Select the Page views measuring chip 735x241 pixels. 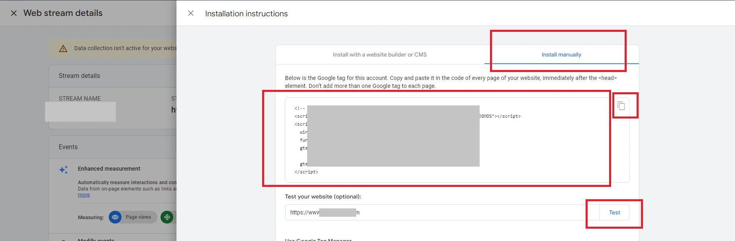point(133,217)
